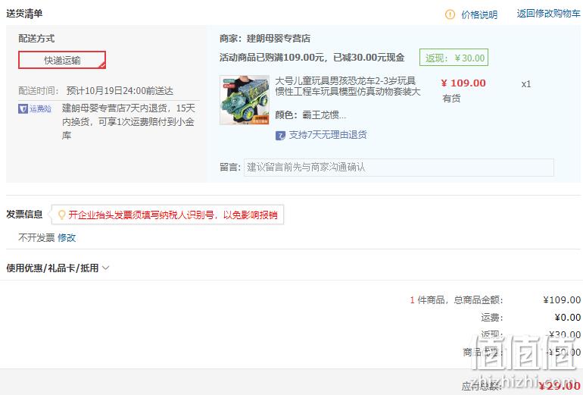Image resolution: width=583 pixels, height=395 pixels.
Task: Open the 运费险 freight insurance label
Action: coord(40,108)
